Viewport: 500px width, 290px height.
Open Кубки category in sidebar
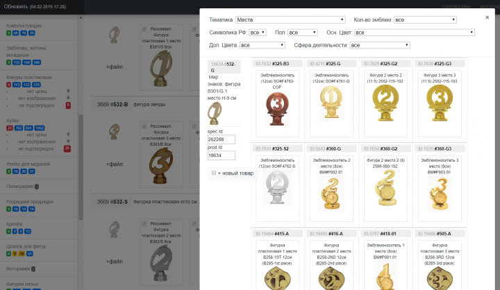[12, 121]
